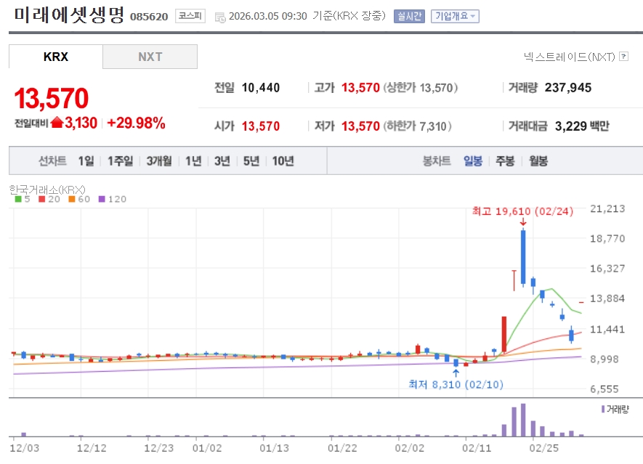643x464 pixels.
Task: Click the stock name 미래에셋생명
Action: [x=69, y=15]
